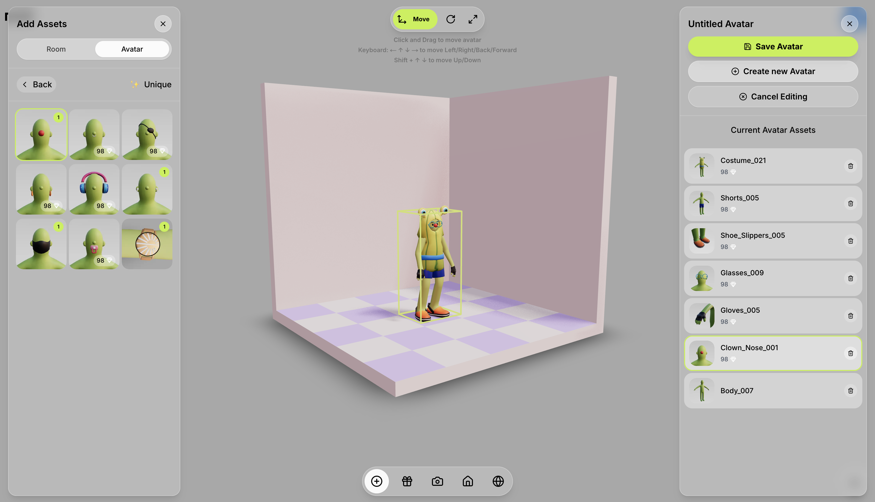
Task: Click the camera screenshot icon
Action: tap(437, 481)
